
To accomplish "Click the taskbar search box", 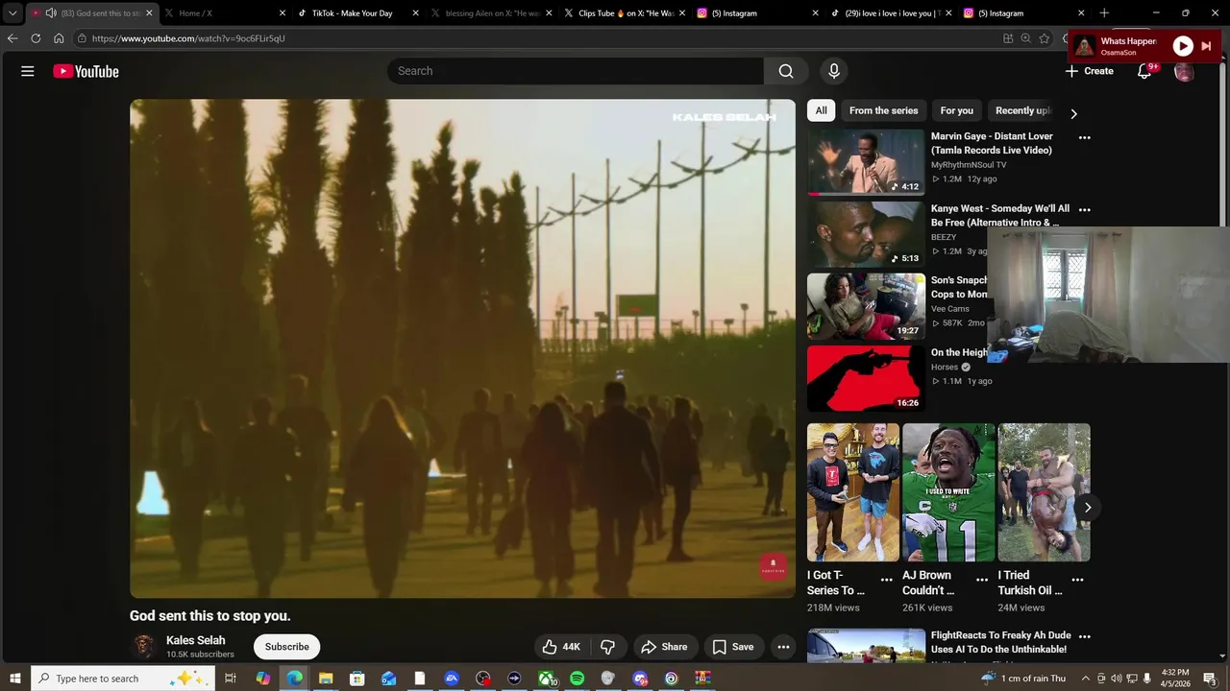I will 122,679.
